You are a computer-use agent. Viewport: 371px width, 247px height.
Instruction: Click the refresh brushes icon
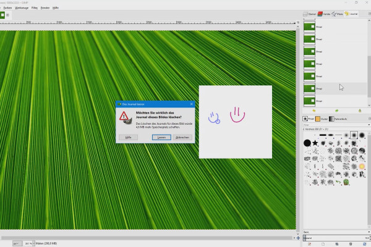tap(364, 244)
